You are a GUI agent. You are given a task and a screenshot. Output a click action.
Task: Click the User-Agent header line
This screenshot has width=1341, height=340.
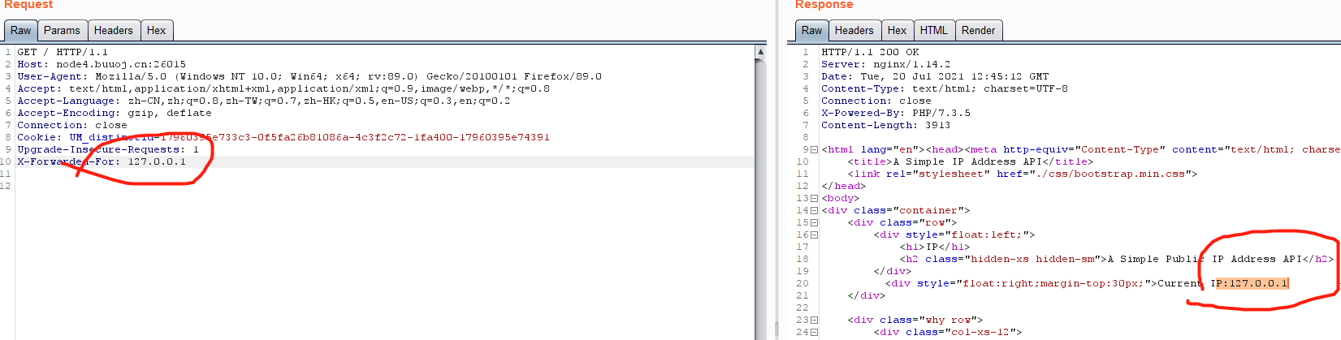coord(309,76)
